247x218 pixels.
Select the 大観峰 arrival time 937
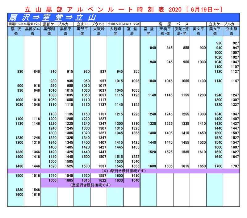click(x=103, y=72)
